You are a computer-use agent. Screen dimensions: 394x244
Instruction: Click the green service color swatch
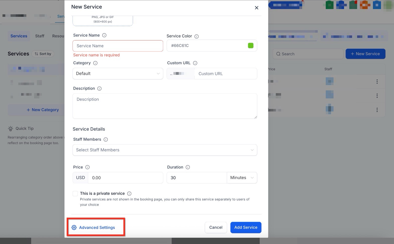tap(250, 46)
